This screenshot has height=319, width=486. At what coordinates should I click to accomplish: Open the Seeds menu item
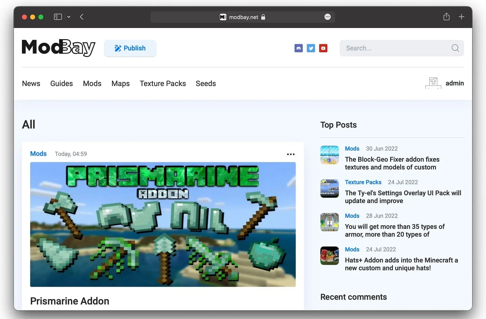[x=206, y=83]
